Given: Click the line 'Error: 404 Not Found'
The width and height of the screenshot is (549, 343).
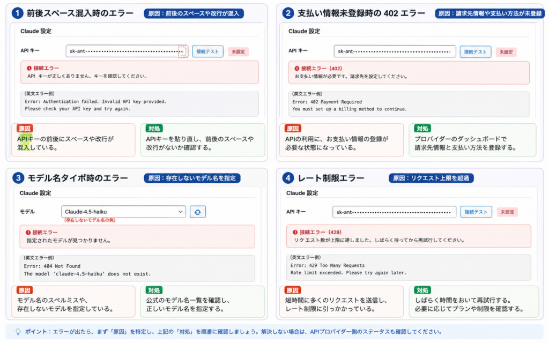Looking at the screenshot, I should (x=52, y=266).
